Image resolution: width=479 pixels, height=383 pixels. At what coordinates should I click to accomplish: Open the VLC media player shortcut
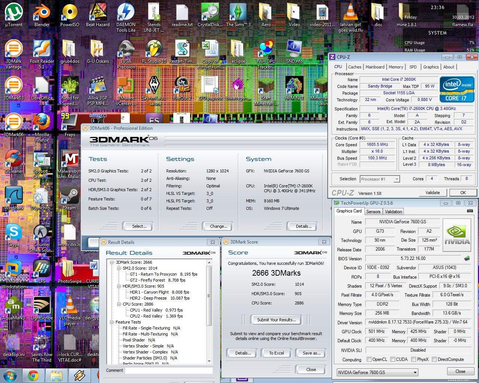click(70, 311)
